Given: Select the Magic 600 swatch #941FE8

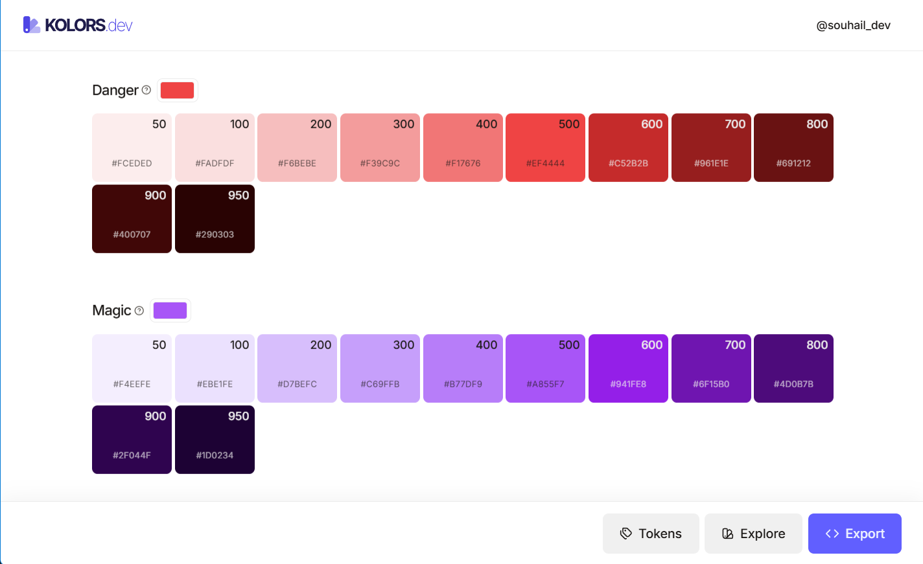Looking at the screenshot, I should (x=628, y=368).
